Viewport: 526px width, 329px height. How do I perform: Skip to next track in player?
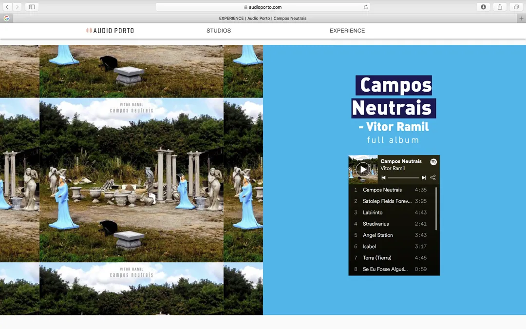coord(424,177)
